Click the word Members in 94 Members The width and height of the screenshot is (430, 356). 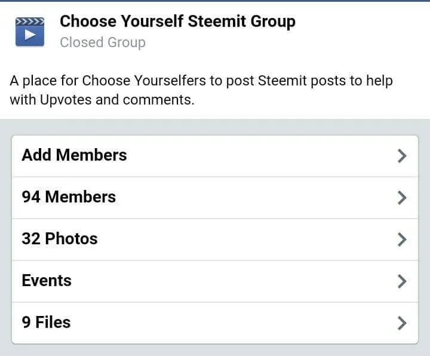coord(81,197)
